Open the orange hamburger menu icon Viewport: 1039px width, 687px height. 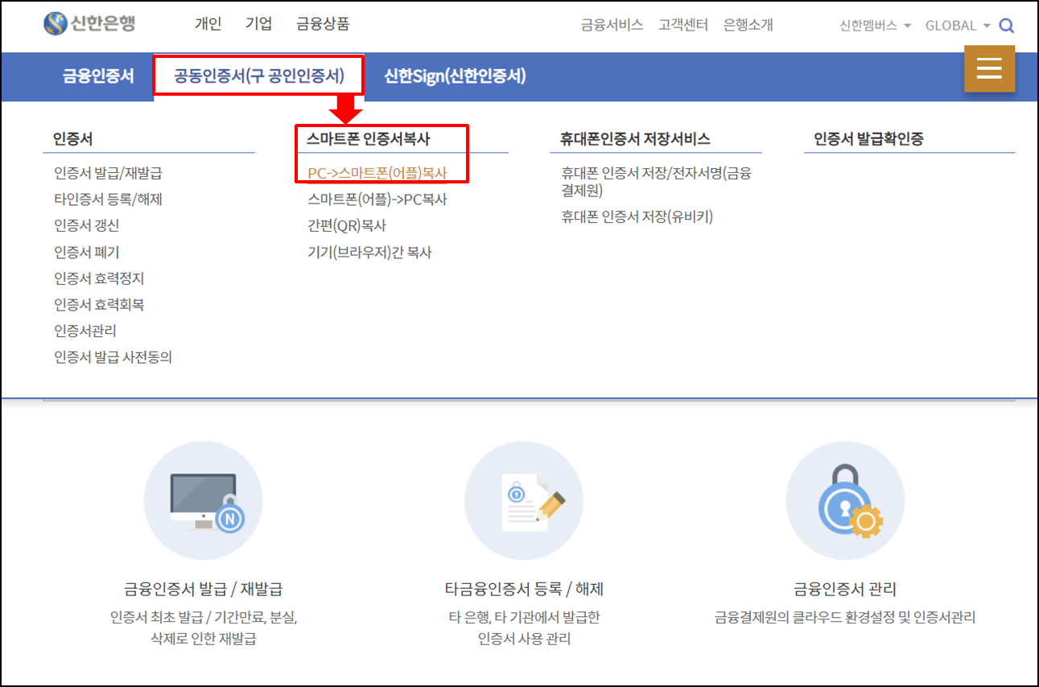coord(989,69)
